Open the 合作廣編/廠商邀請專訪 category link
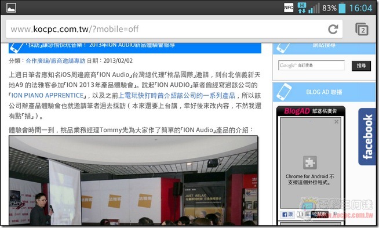Viewport: 379px width, 228px height. click(x=56, y=61)
